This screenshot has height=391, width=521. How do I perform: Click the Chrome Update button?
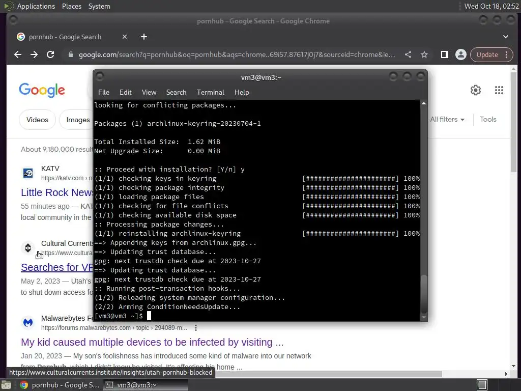click(487, 54)
